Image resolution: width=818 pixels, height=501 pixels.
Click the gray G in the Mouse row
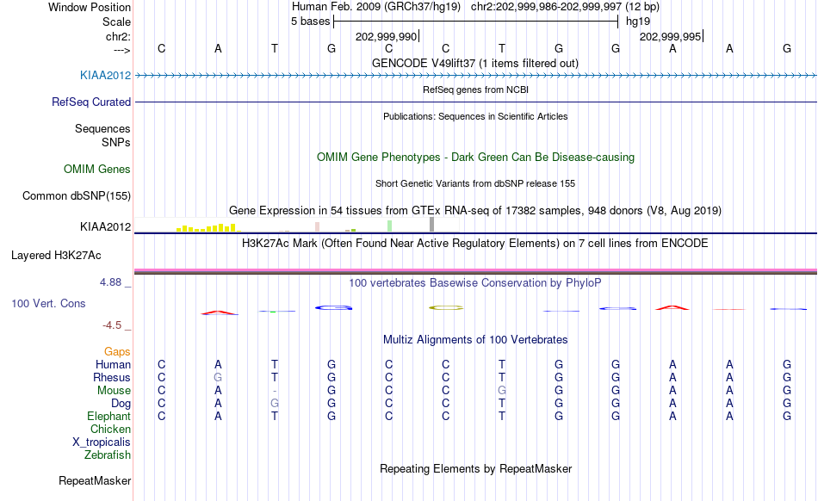pyautogui.click(x=502, y=391)
